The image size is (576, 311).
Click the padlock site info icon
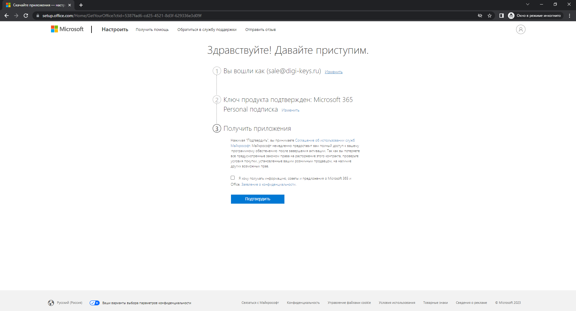click(37, 16)
